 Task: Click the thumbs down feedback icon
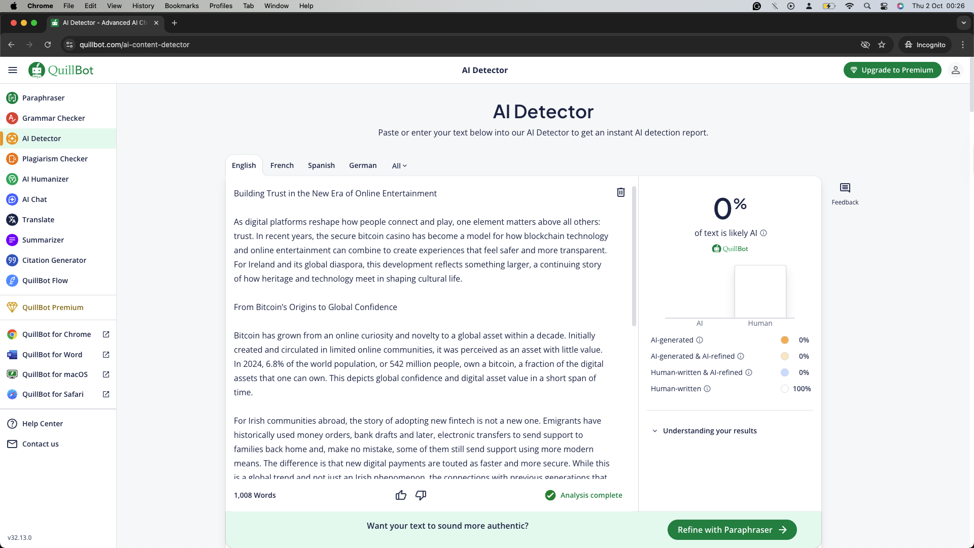[x=421, y=495]
